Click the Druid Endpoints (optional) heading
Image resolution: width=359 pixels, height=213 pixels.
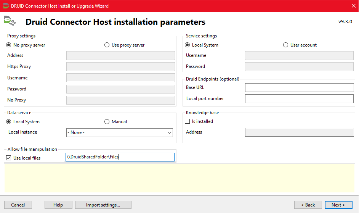point(213,79)
